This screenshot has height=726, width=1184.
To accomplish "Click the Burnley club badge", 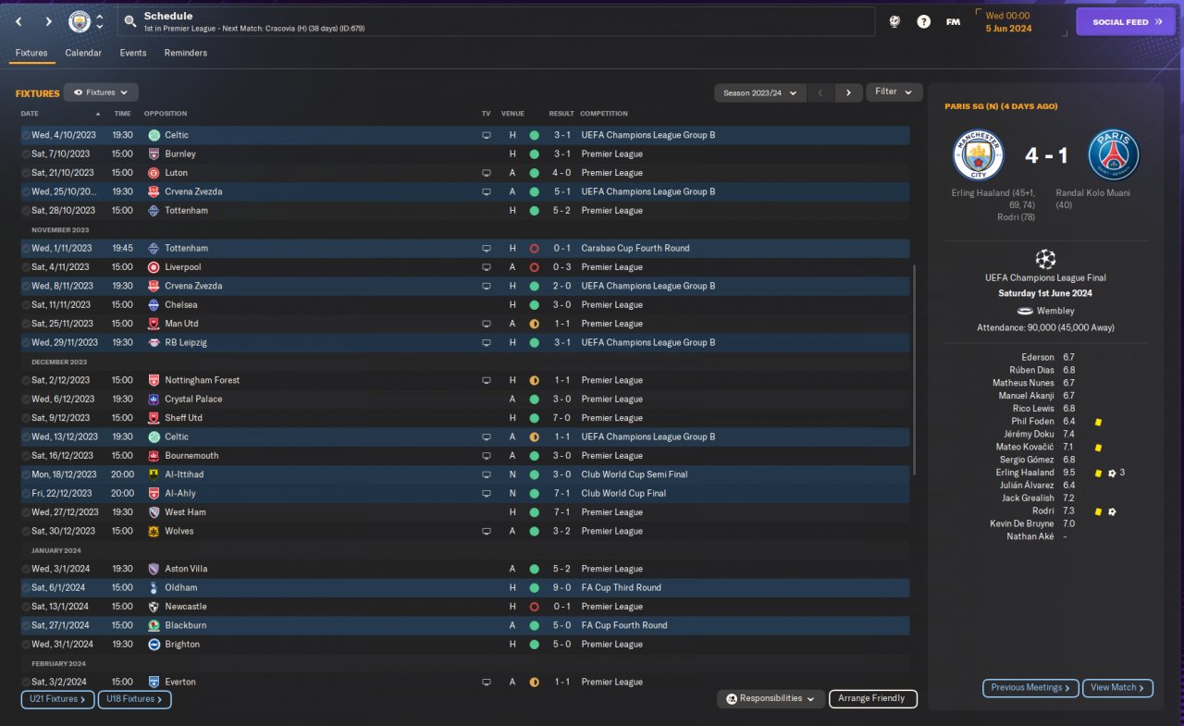I will pyautogui.click(x=154, y=154).
